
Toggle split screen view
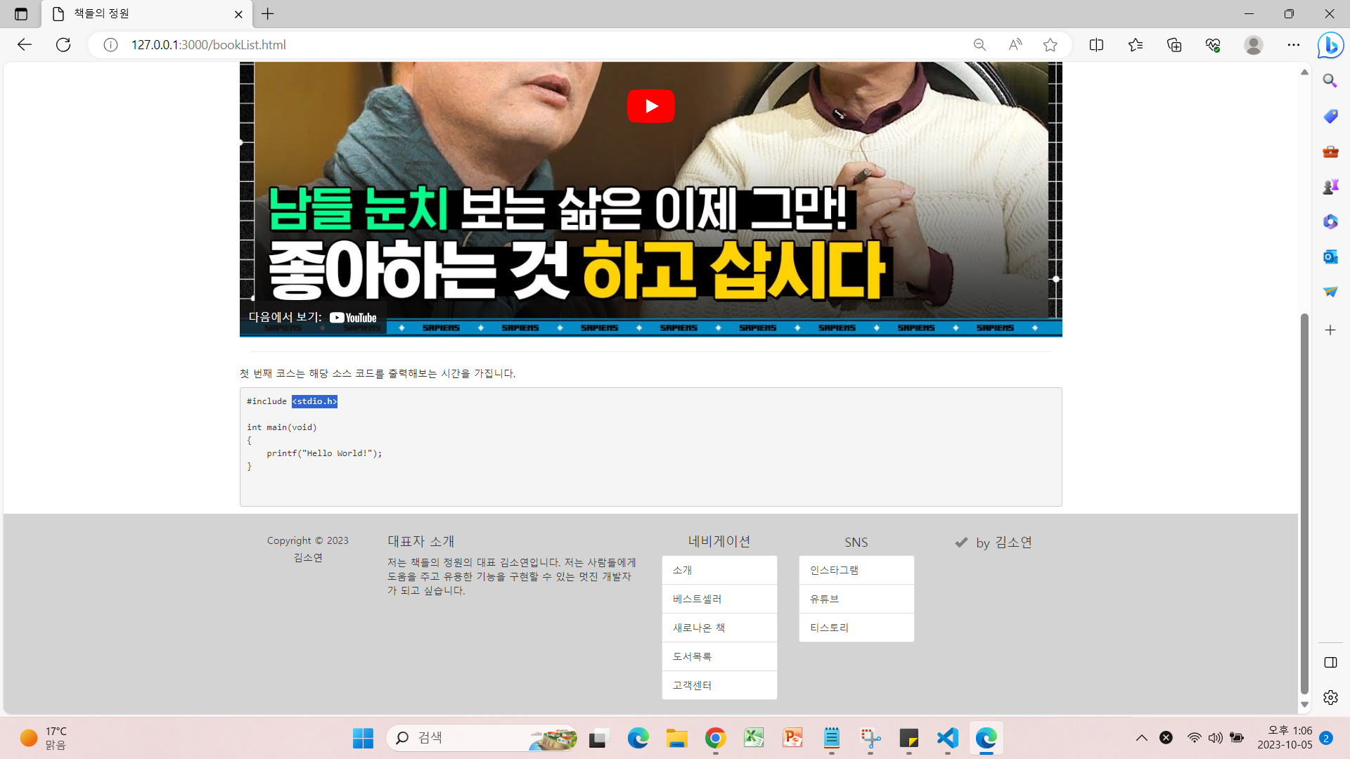[x=1096, y=45]
